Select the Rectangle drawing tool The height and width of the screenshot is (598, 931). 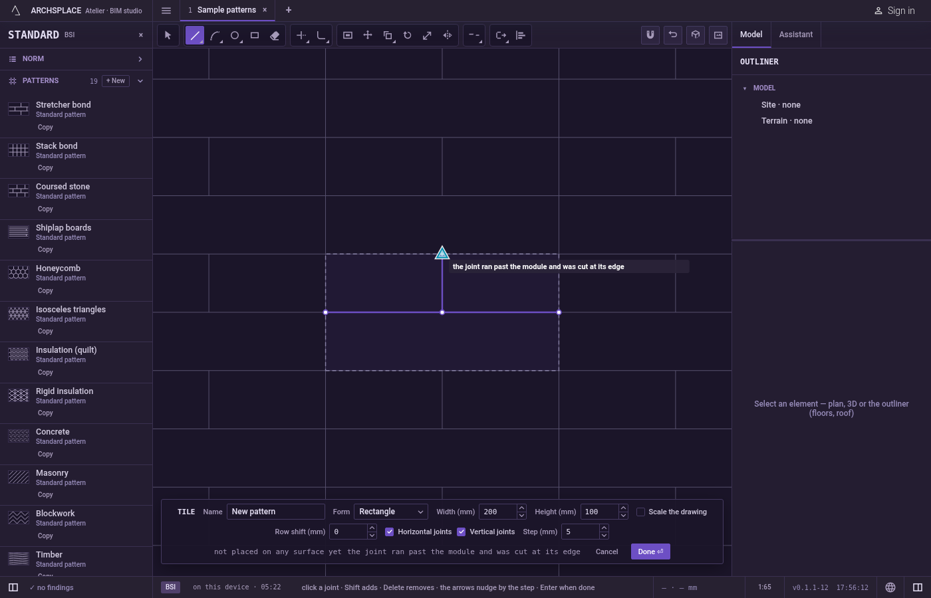(x=255, y=35)
